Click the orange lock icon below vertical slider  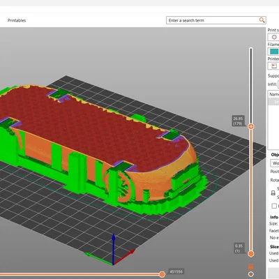tap(251, 266)
